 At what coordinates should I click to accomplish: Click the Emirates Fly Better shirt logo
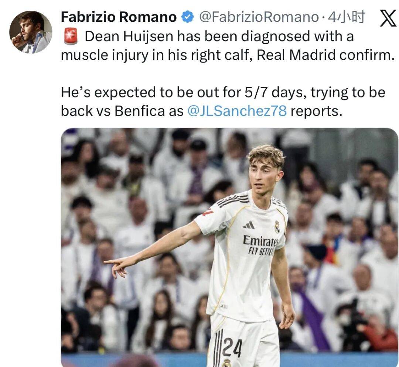tap(260, 245)
